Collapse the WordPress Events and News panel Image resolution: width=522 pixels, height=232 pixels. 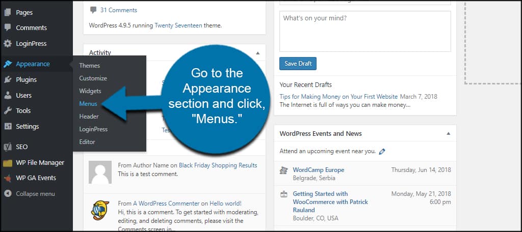[448, 134]
